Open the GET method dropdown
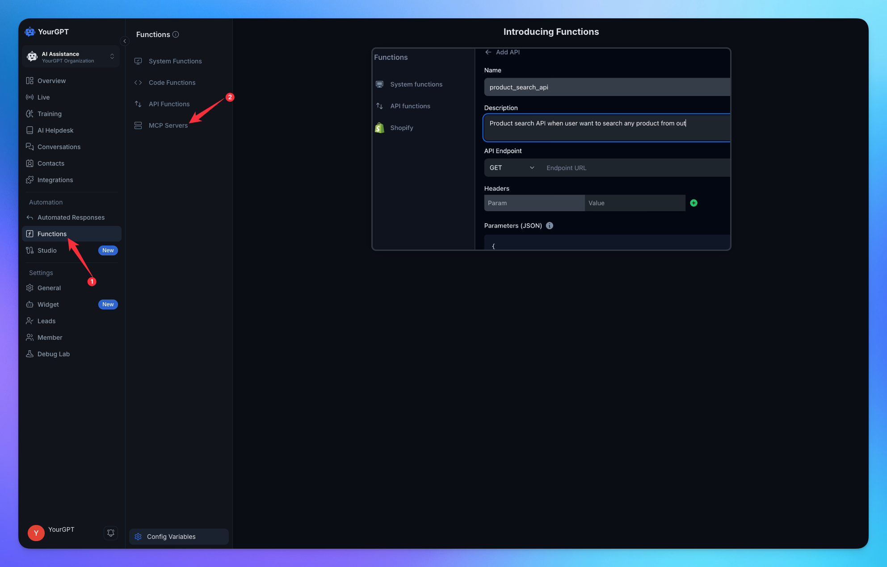The width and height of the screenshot is (887, 567). (511, 168)
